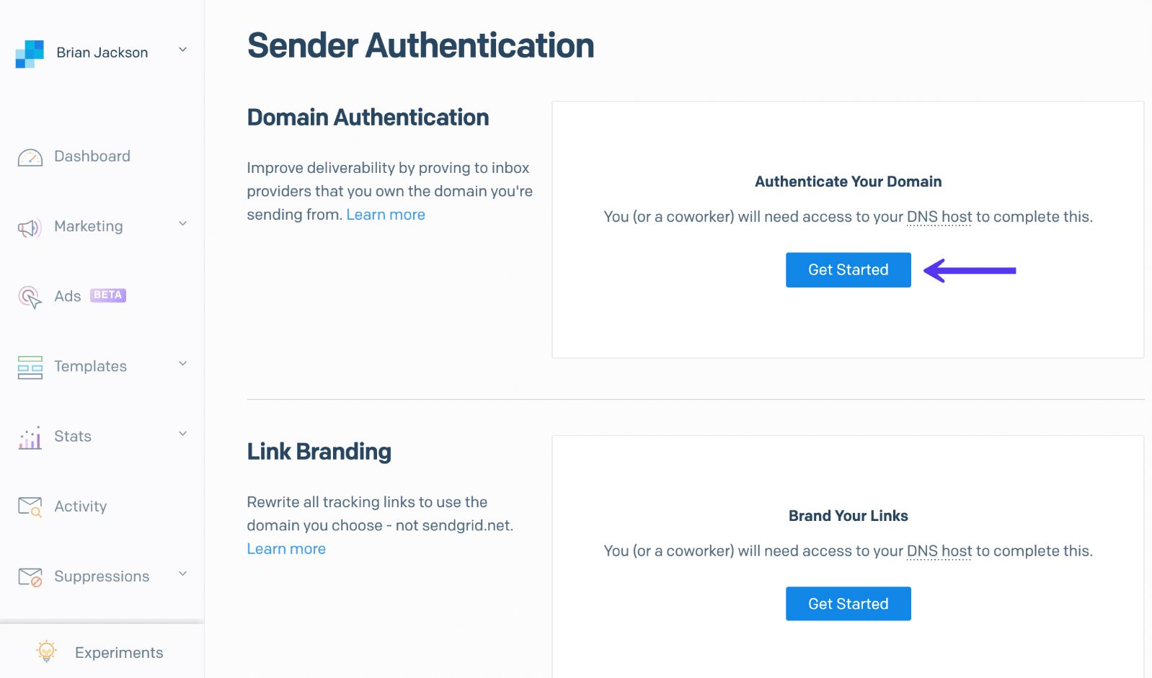Click the DNS host link under Brand Your Links

939,550
